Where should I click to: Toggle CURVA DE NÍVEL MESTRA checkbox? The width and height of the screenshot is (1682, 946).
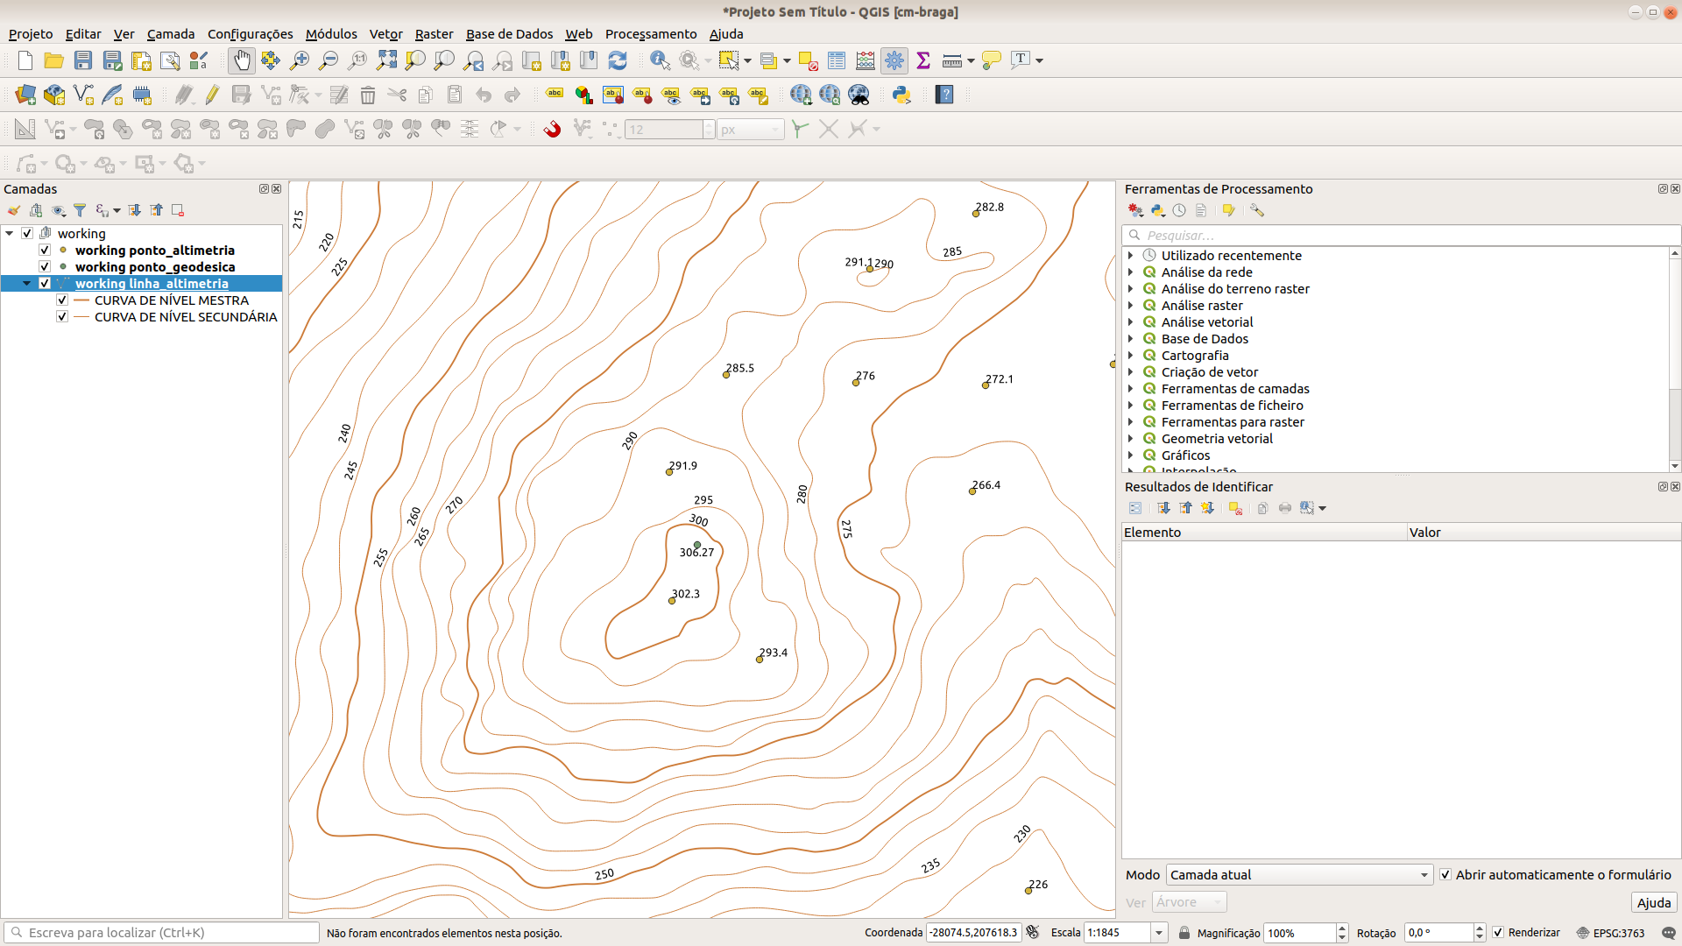tap(62, 300)
